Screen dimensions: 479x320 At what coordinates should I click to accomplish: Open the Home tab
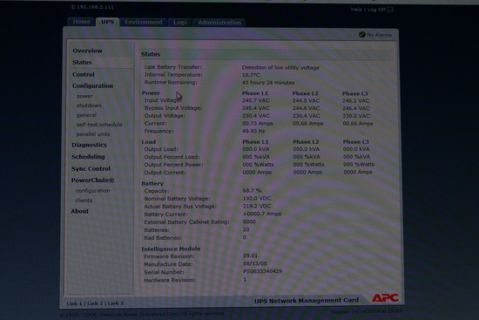tap(81, 22)
